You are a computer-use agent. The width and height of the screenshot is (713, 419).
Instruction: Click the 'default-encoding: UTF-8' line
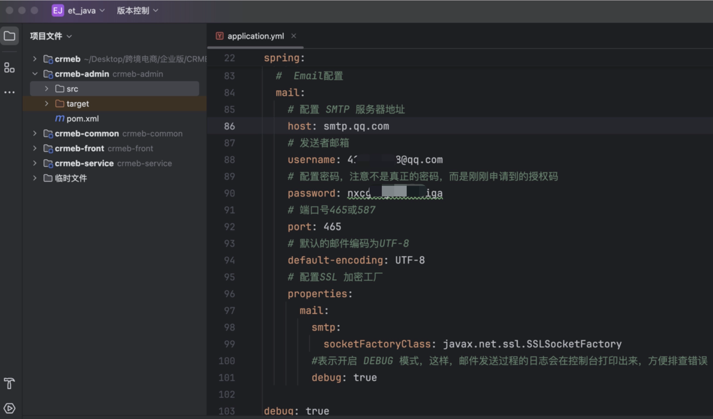point(356,260)
